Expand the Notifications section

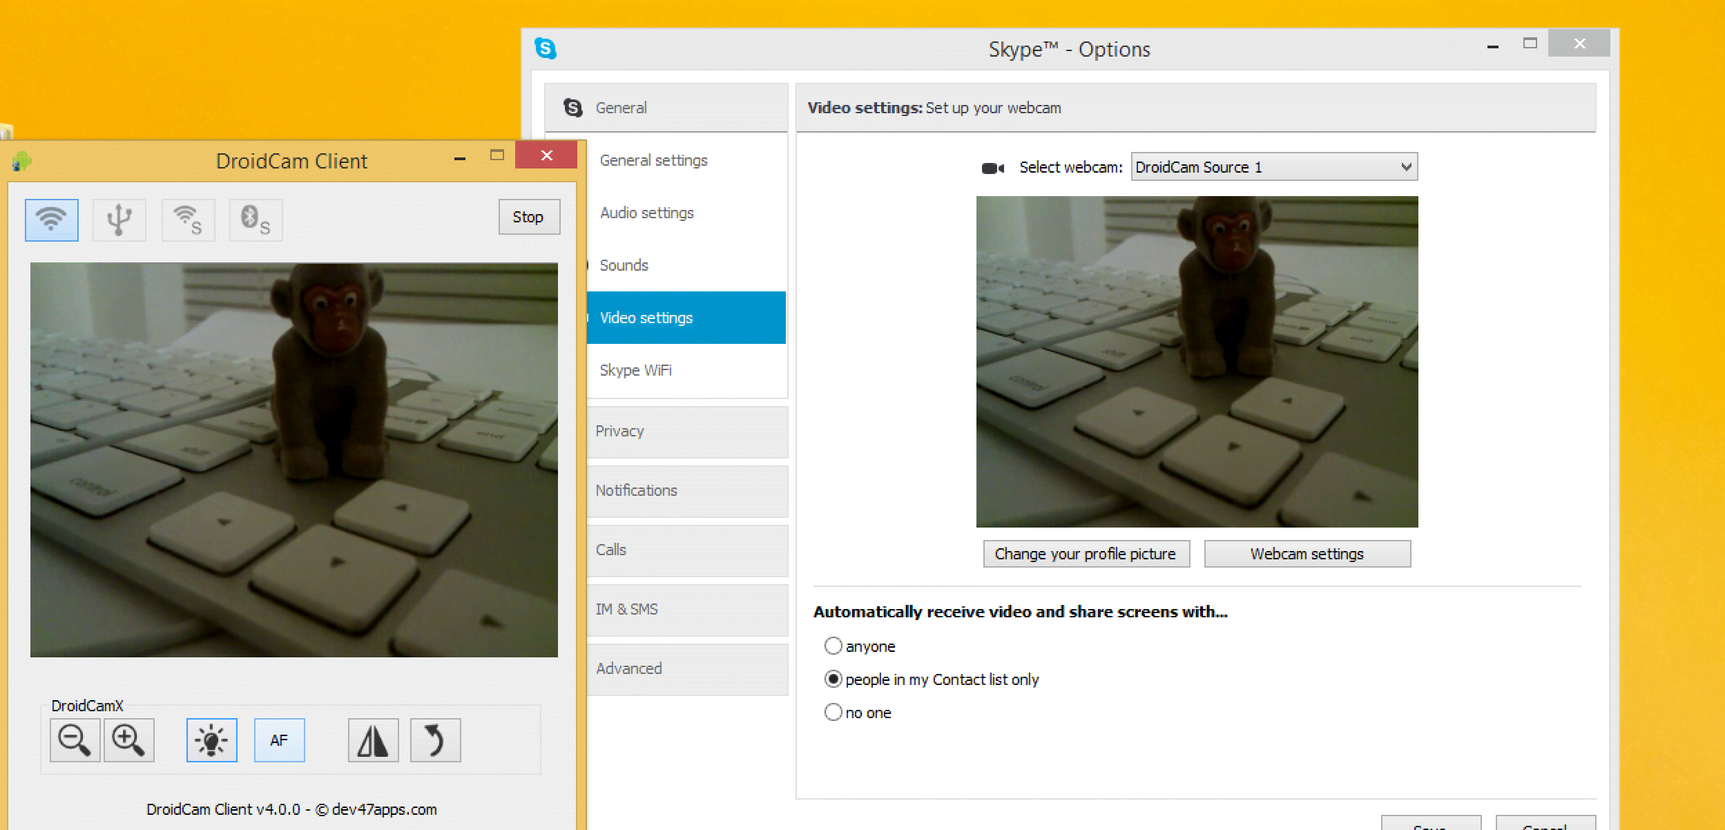687,491
